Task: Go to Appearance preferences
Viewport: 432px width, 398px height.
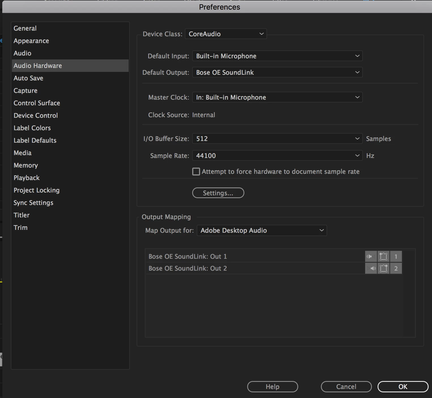Action: [x=70, y=41]
